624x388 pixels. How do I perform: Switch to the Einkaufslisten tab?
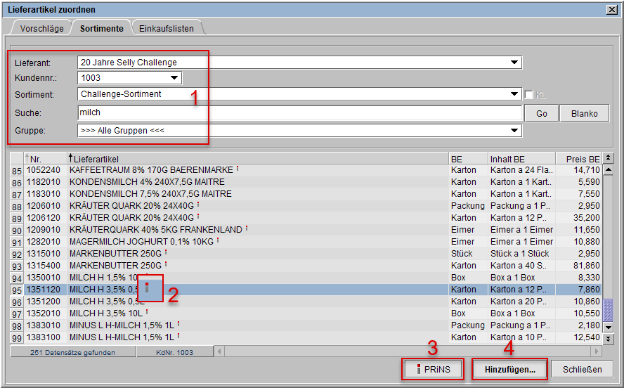pos(167,29)
